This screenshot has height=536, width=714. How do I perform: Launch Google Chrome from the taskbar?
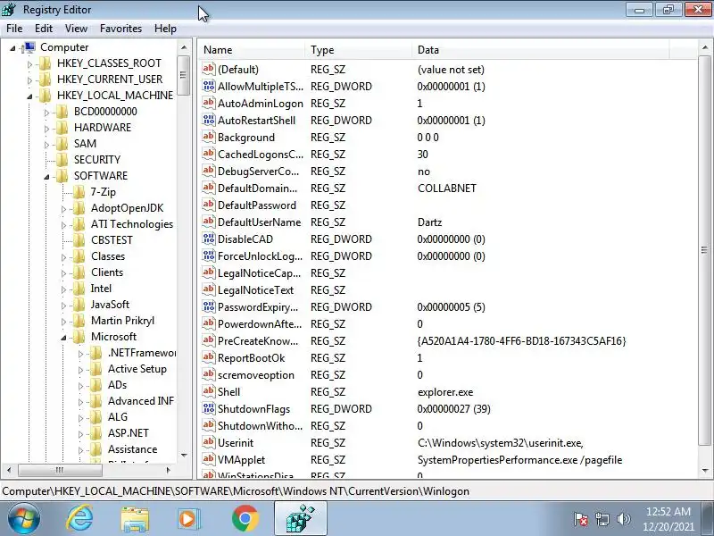click(x=245, y=519)
